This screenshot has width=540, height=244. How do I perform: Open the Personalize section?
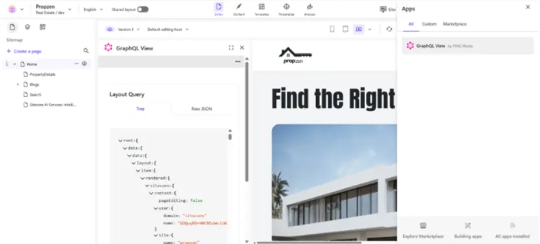pos(286,9)
